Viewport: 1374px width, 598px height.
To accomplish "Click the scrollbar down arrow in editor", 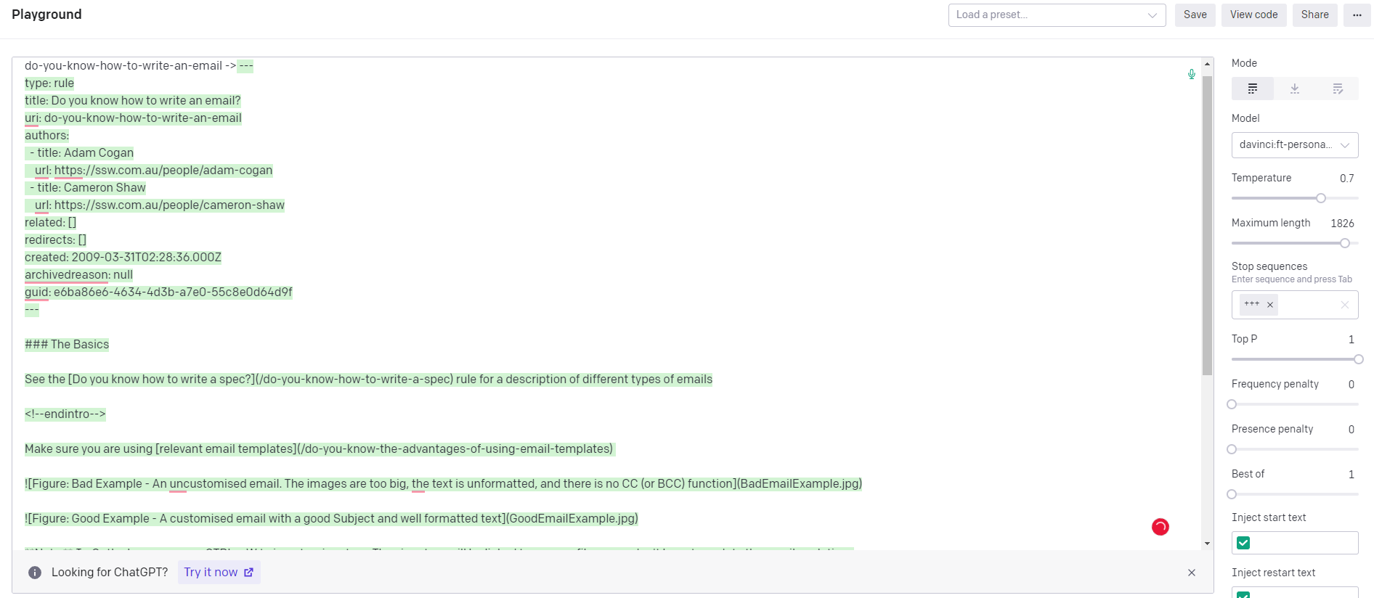I will click(x=1207, y=543).
